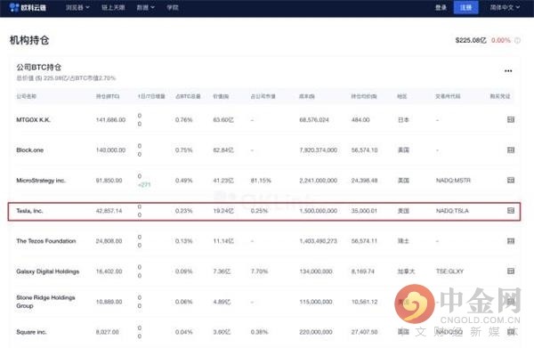This screenshot has height=348, width=534.
Task: Open purchase record icon for MicroStrategy inc.
Action: click(511, 180)
